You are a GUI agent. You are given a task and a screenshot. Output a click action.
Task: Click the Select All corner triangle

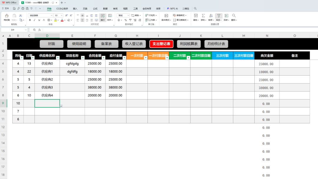click(x=3, y=36)
